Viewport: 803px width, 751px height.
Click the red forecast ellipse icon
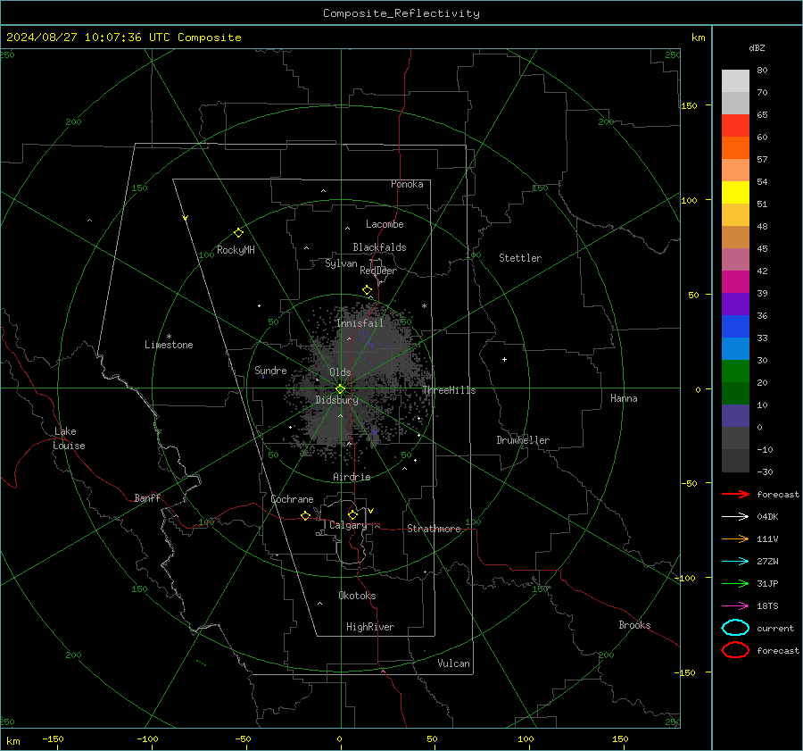click(735, 650)
